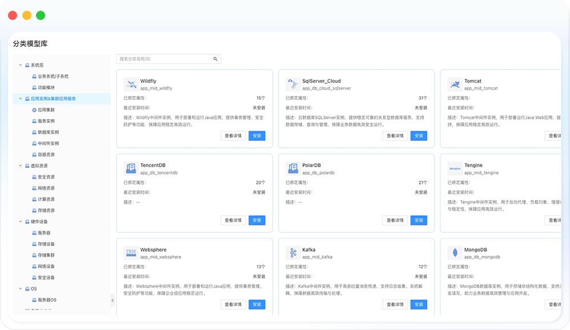Click the SqlServer_Cloud logo icon
570x330 pixels.
(x=293, y=84)
